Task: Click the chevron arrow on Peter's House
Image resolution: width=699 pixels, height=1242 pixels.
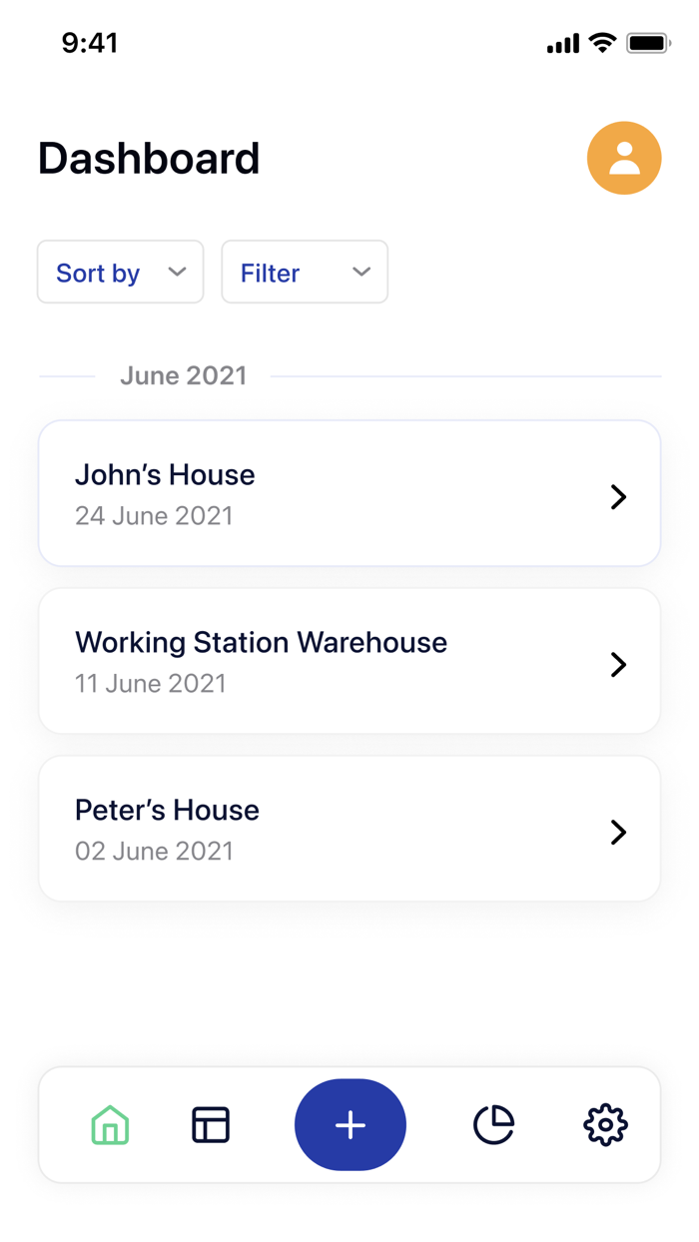Action: [618, 832]
